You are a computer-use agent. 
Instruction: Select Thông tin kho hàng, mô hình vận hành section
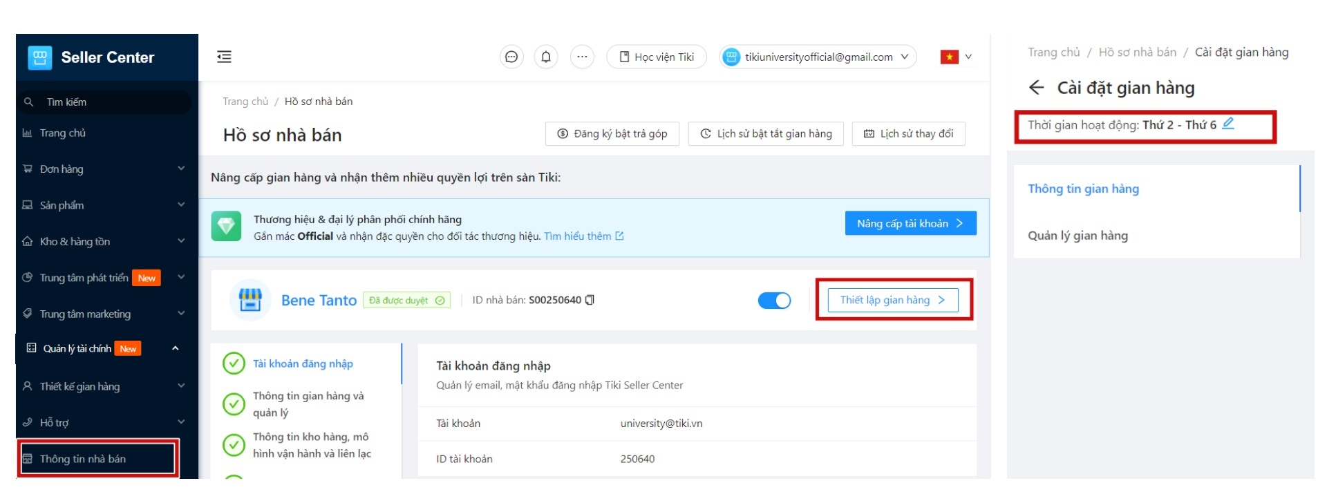(x=312, y=445)
